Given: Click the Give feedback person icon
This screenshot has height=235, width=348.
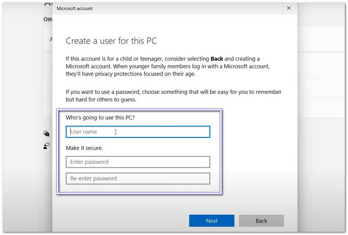Looking at the screenshot, I should tap(47, 146).
